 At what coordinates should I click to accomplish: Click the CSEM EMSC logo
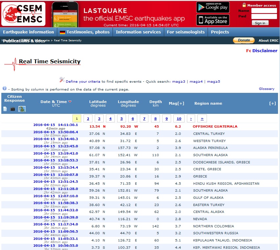click(x=23, y=14)
